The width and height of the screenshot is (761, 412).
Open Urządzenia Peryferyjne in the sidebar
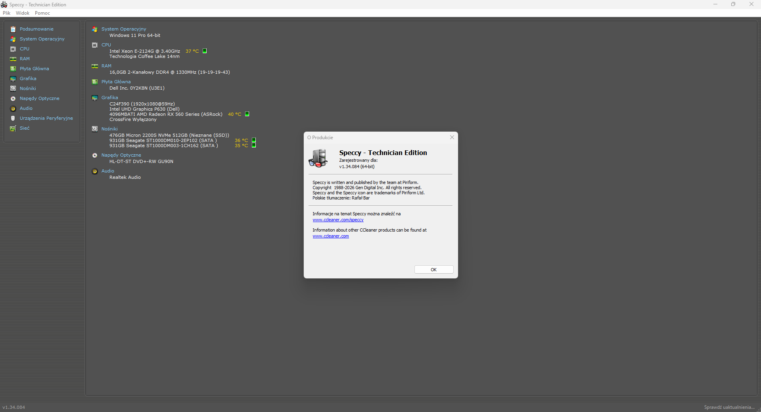46,118
